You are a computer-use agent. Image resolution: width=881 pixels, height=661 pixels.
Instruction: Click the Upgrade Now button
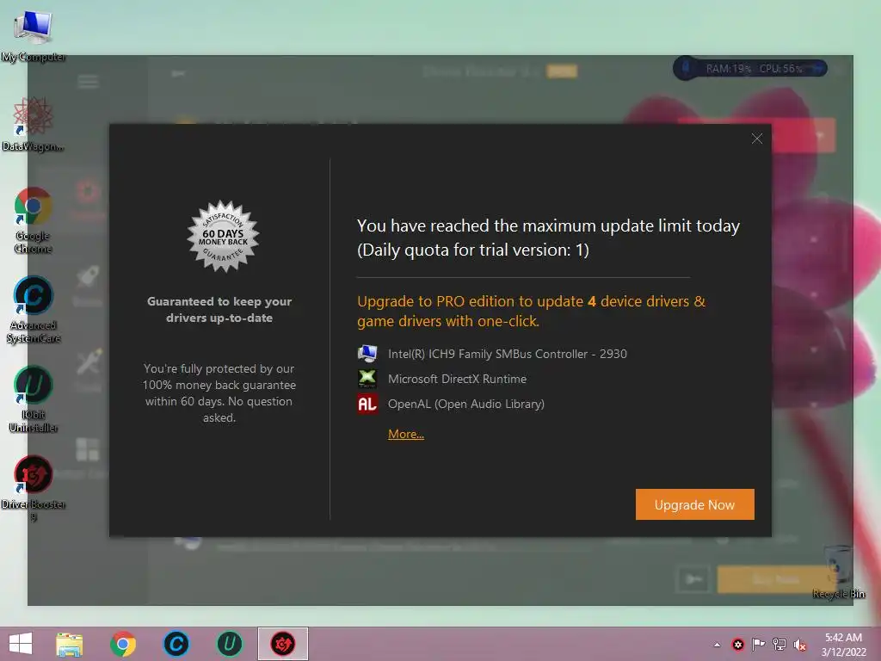click(x=694, y=504)
